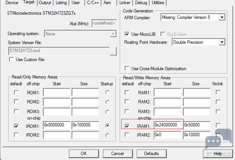The height and width of the screenshot is (160, 235).
Task: Open the ARM Compiler dropdown
Action: point(222,17)
